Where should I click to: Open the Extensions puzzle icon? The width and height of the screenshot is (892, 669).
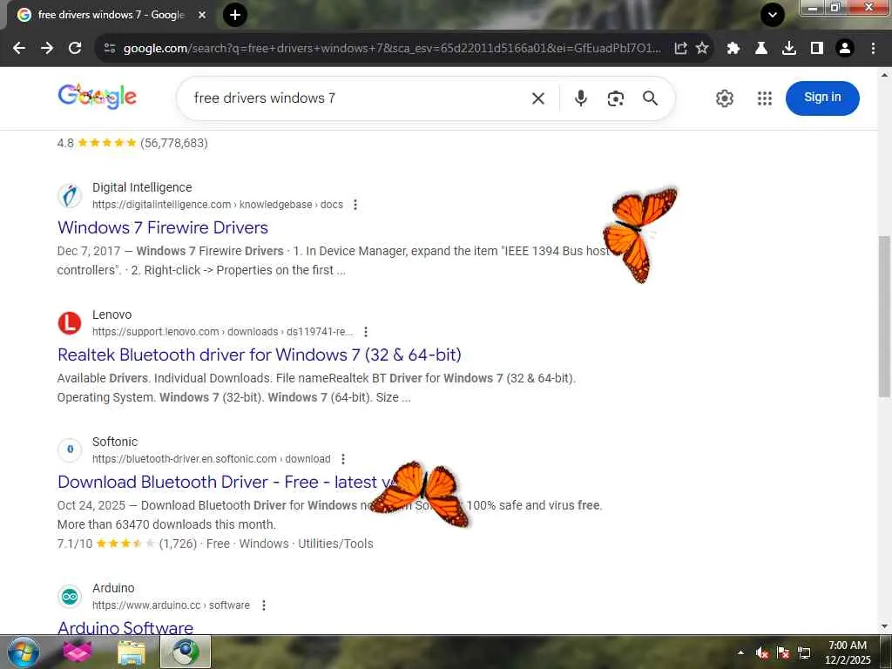pyautogui.click(x=733, y=49)
